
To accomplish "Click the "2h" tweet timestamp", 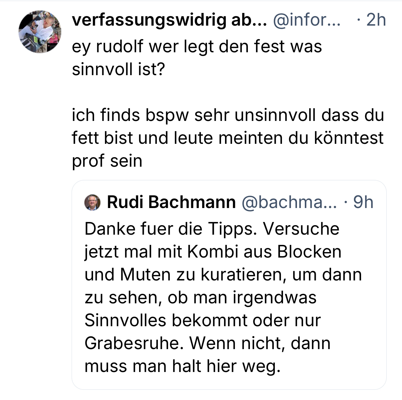I will pos(376,20).
